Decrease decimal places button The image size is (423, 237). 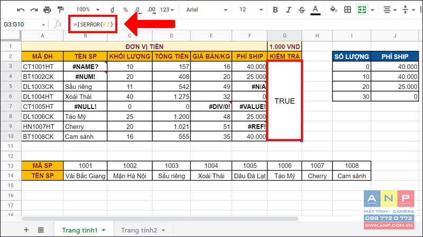tap(138, 10)
